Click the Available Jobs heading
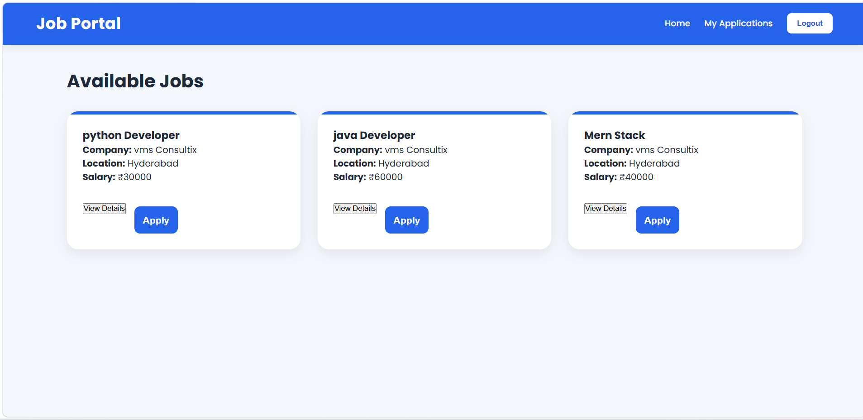 point(135,81)
